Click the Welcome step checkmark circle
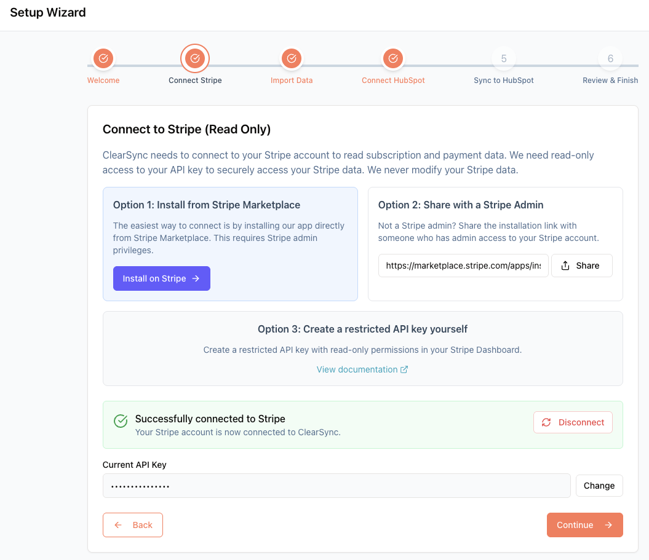This screenshot has height=560, width=649. [x=103, y=58]
